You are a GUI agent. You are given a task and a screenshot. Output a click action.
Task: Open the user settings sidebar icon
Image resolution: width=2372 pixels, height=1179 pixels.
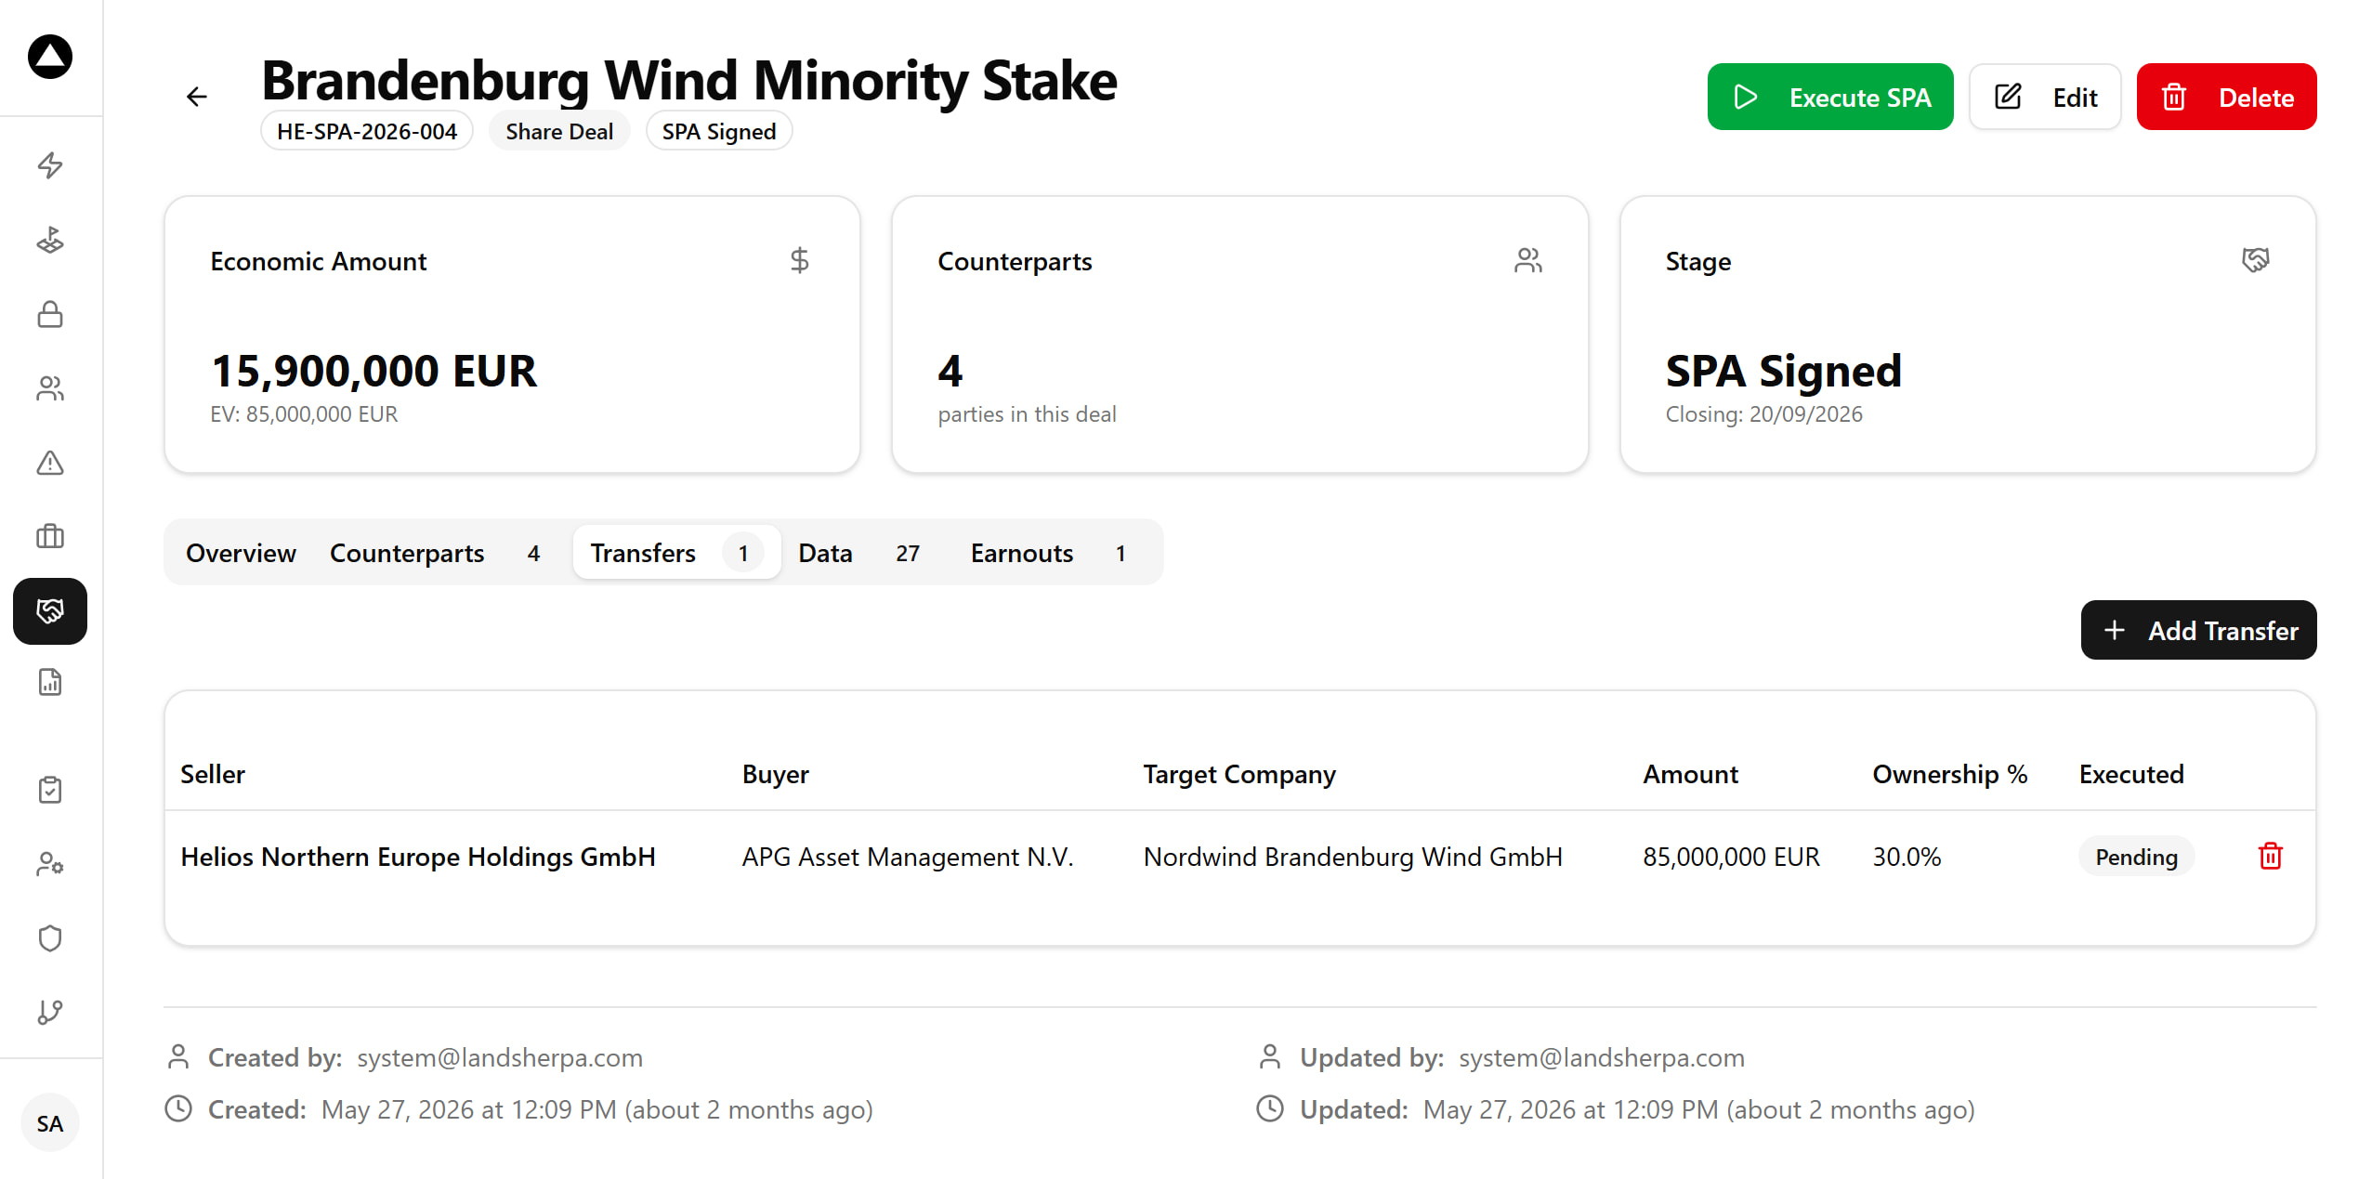click(50, 864)
